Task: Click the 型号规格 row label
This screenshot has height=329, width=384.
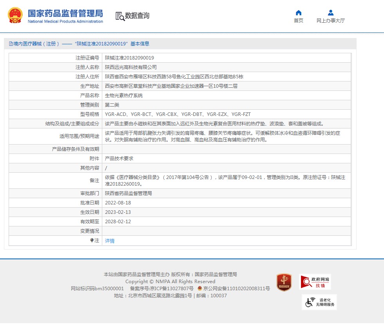Action: 90,114
